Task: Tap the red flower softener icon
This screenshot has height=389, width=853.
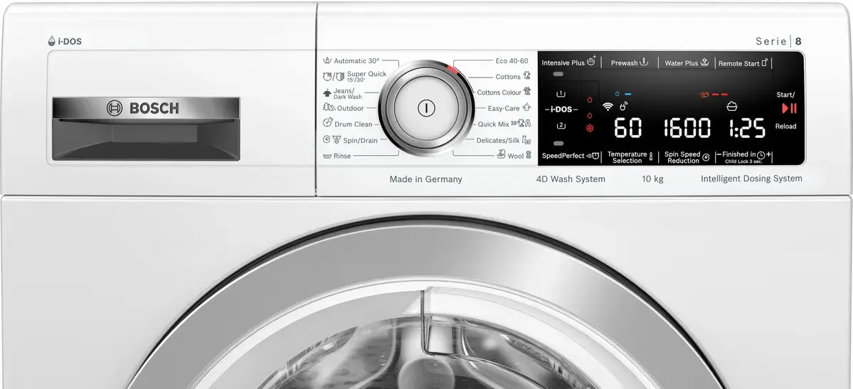Action: [590, 129]
